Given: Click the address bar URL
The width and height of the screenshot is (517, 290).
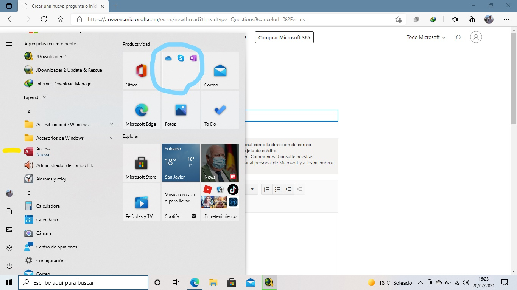Looking at the screenshot, I should (x=196, y=19).
